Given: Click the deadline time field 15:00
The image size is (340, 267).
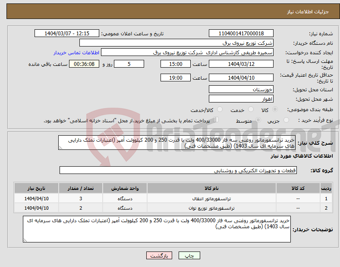Looking at the screenshot, I should click(x=176, y=64).
